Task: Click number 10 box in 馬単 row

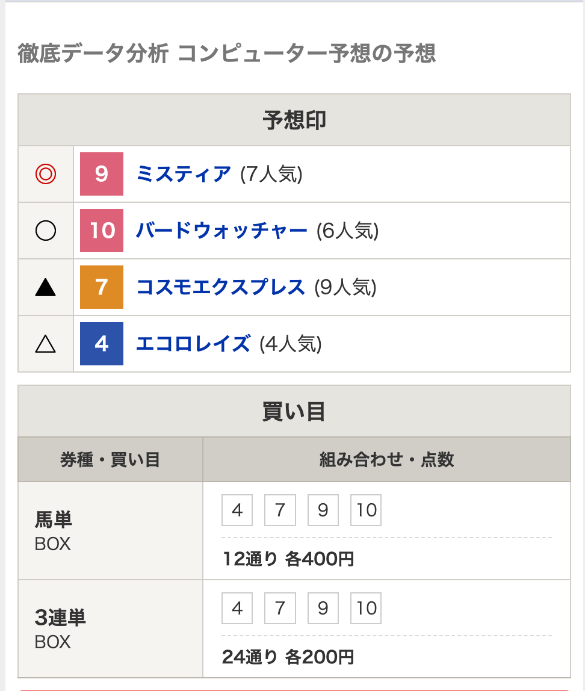Action: pos(366,510)
